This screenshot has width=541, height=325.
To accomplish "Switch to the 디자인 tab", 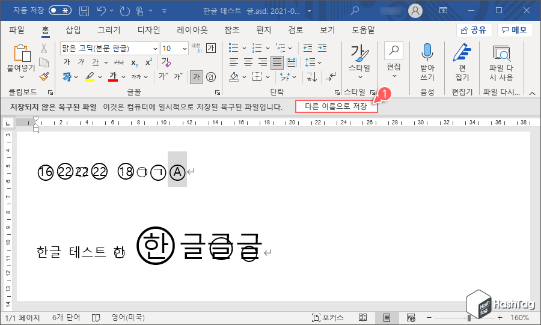I will tap(148, 30).
